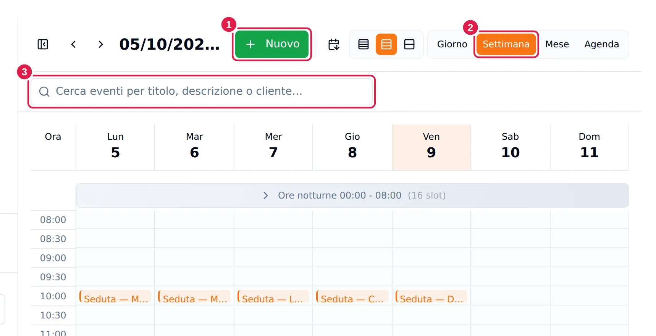Go to the next week arrow
The width and height of the screenshot is (656, 336).
point(100,44)
